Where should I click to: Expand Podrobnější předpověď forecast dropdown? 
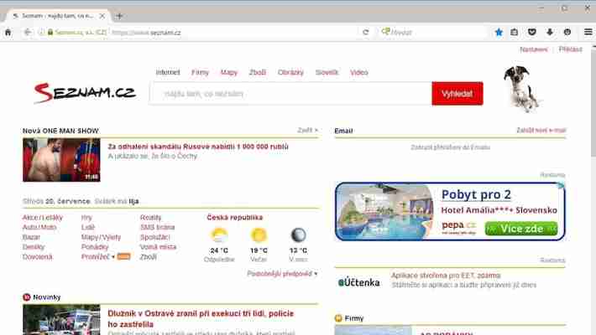click(282, 274)
